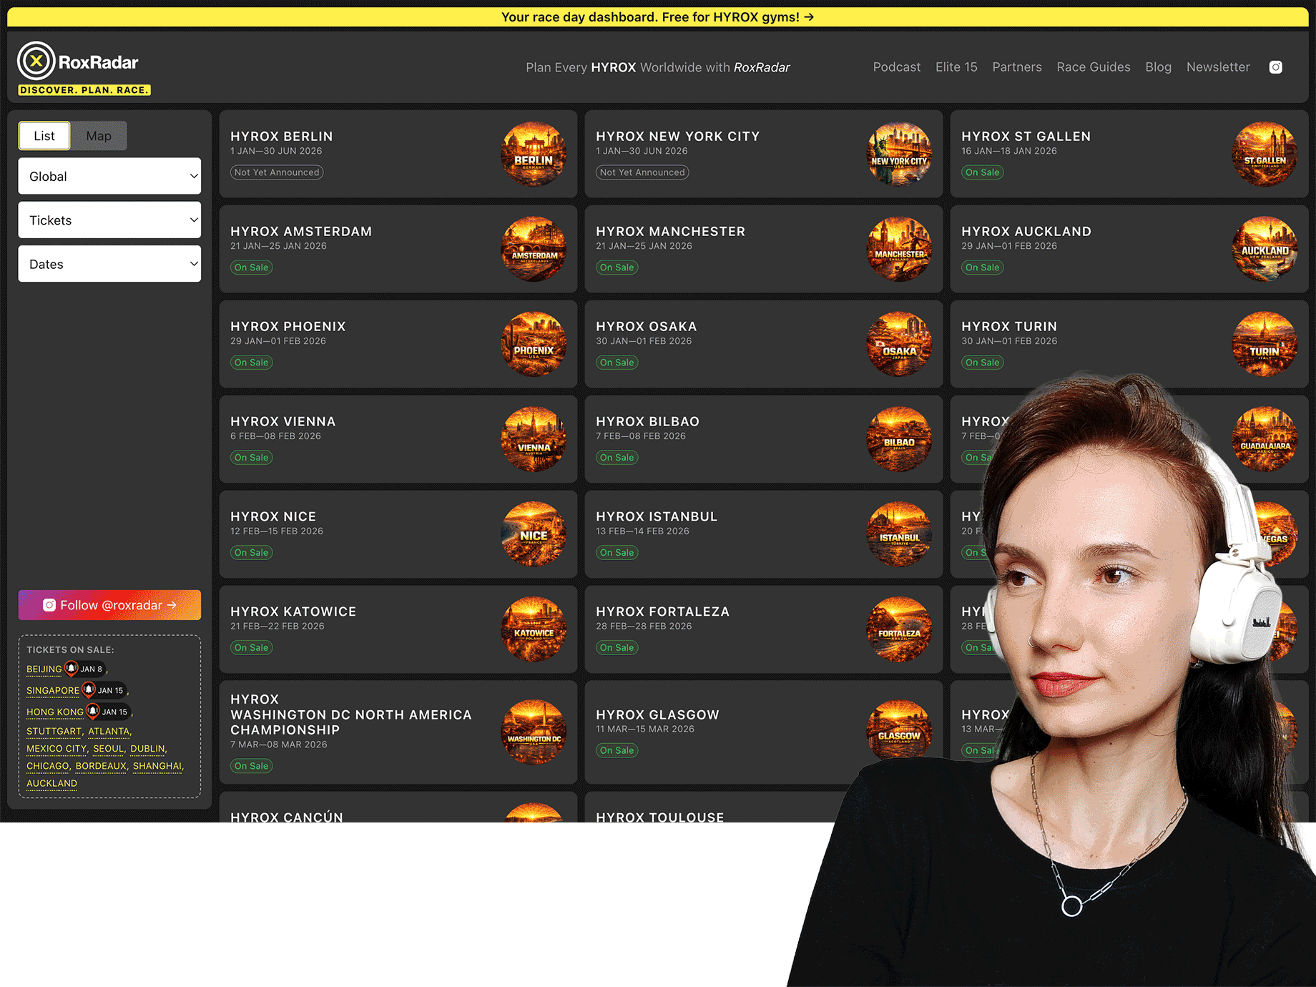Click On Sale tag on HYROX Osaka
The height and width of the screenshot is (987, 1316).
point(617,363)
